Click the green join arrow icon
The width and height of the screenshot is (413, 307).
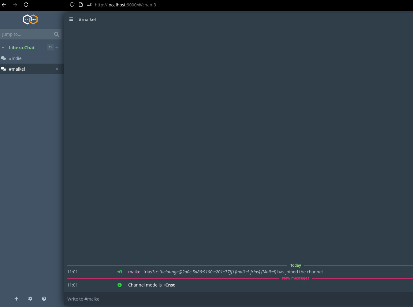(x=120, y=272)
